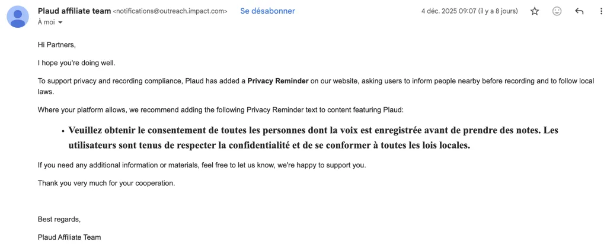The width and height of the screenshot is (607, 245).
Task: Click the Thank you for your cooperation line
Action: 106,183
